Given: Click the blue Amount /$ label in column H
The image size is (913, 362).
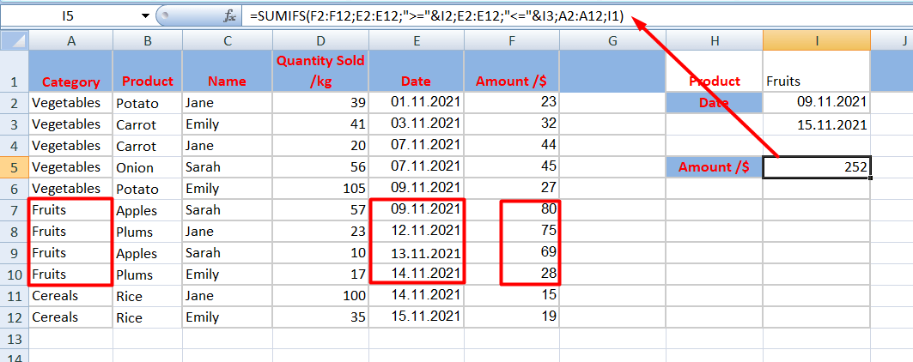Looking at the screenshot, I should tap(714, 167).
